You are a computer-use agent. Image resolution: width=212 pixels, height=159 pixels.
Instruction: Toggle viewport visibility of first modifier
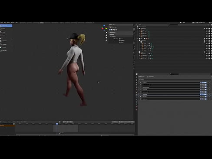(204, 83)
